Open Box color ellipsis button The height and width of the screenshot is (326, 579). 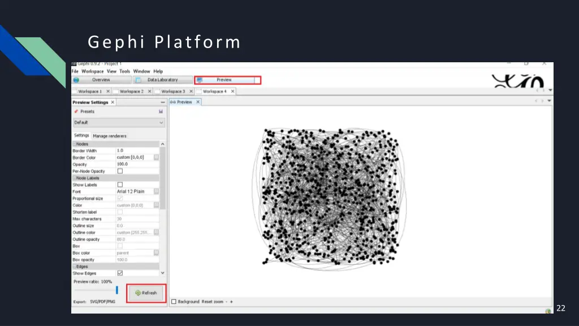(x=156, y=253)
